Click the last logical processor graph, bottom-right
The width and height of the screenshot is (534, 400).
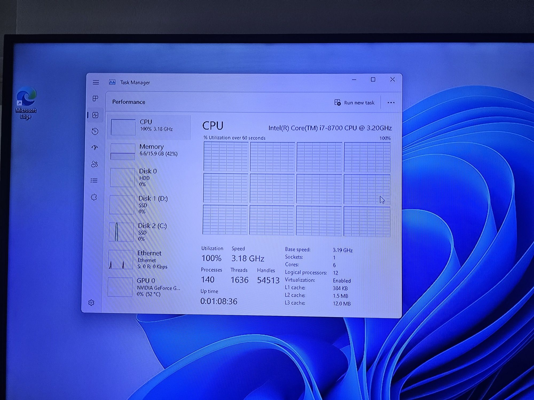click(x=367, y=221)
